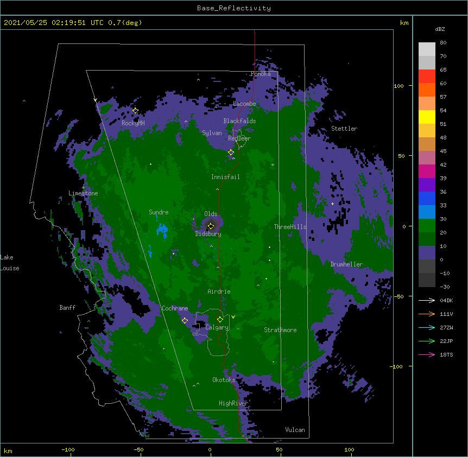Click the Drumheller label
Image resolution: width=468 pixels, height=457 pixels.
click(x=346, y=264)
